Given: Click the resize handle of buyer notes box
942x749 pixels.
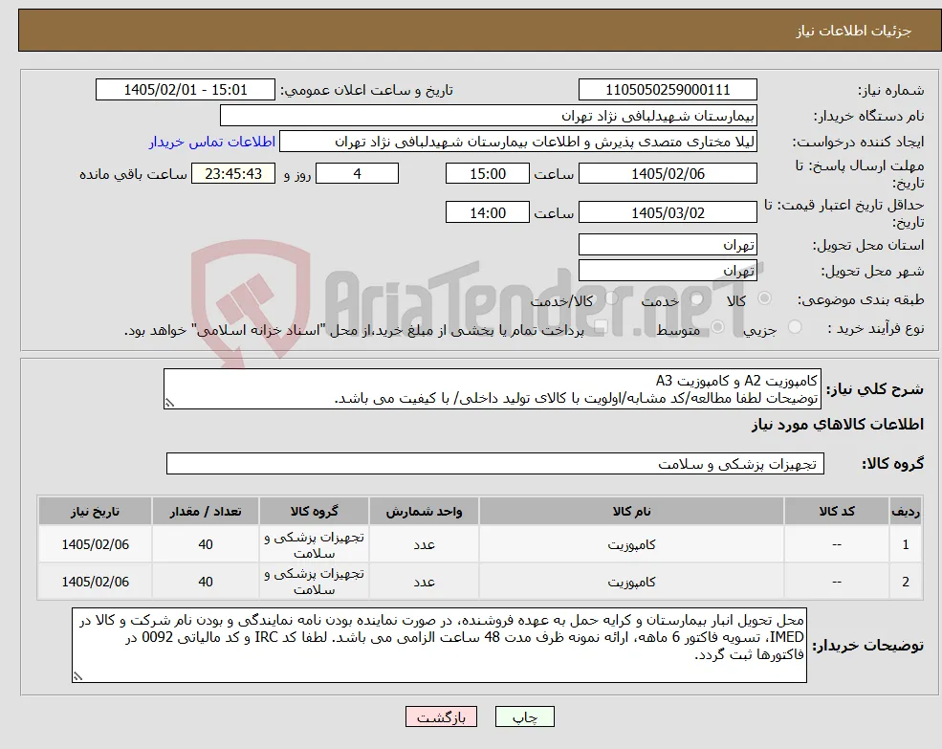Looking at the screenshot, I should pyautogui.click(x=77, y=676).
